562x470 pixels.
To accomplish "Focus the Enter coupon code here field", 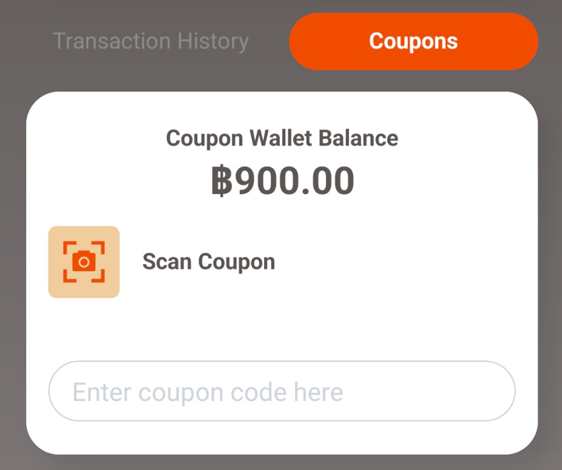I will (281, 390).
